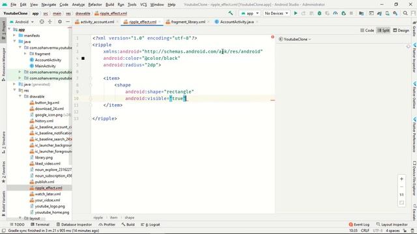Click Sync Project with Gradle Files icon
The width and height of the screenshot is (417, 234).
(379, 13)
